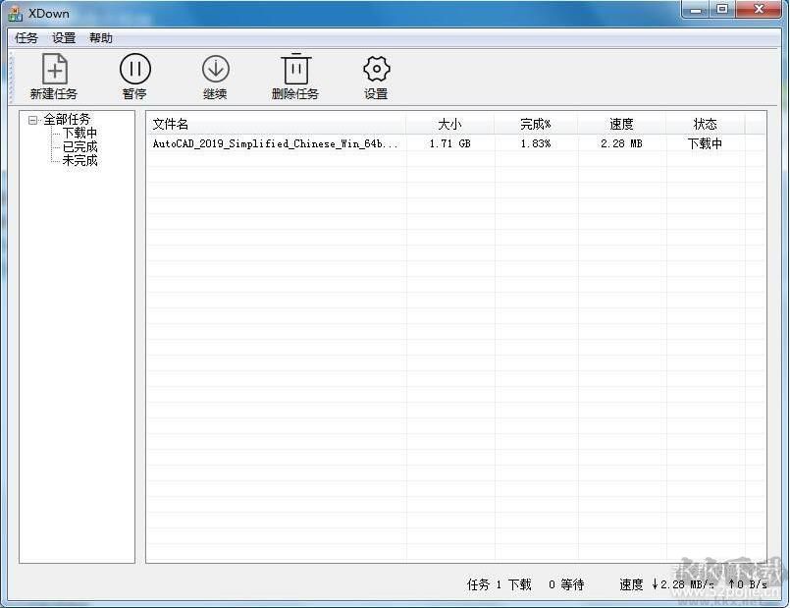Click the XDown app icon in title bar
The height and width of the screenshot is (608, 790).
(15, 14)
